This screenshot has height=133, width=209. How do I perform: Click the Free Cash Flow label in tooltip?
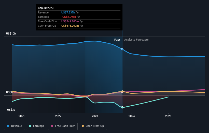pyautogui.click(x=48, y=21)
